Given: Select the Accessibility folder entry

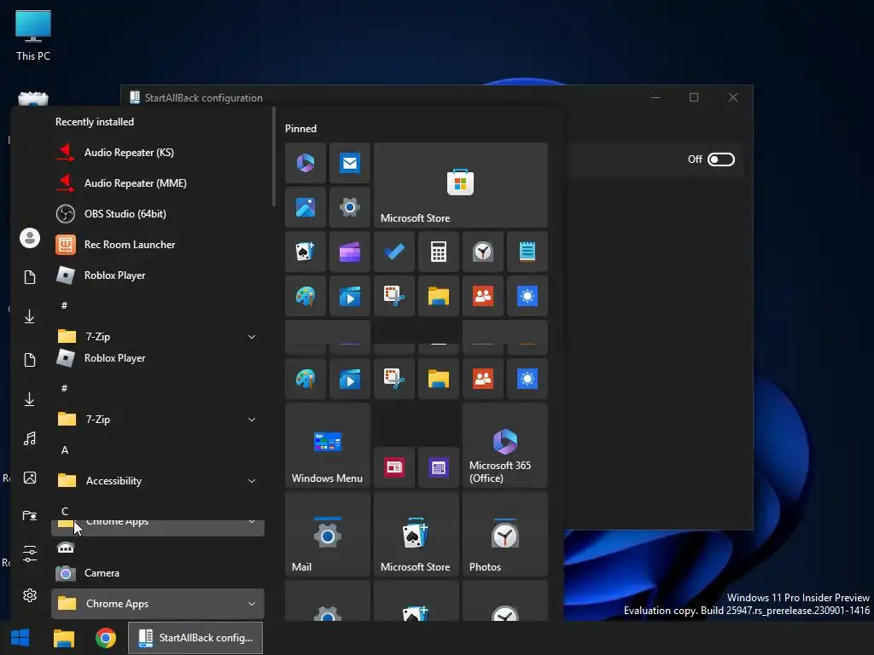Looking at the screenshot, I should tap(157, 481).
